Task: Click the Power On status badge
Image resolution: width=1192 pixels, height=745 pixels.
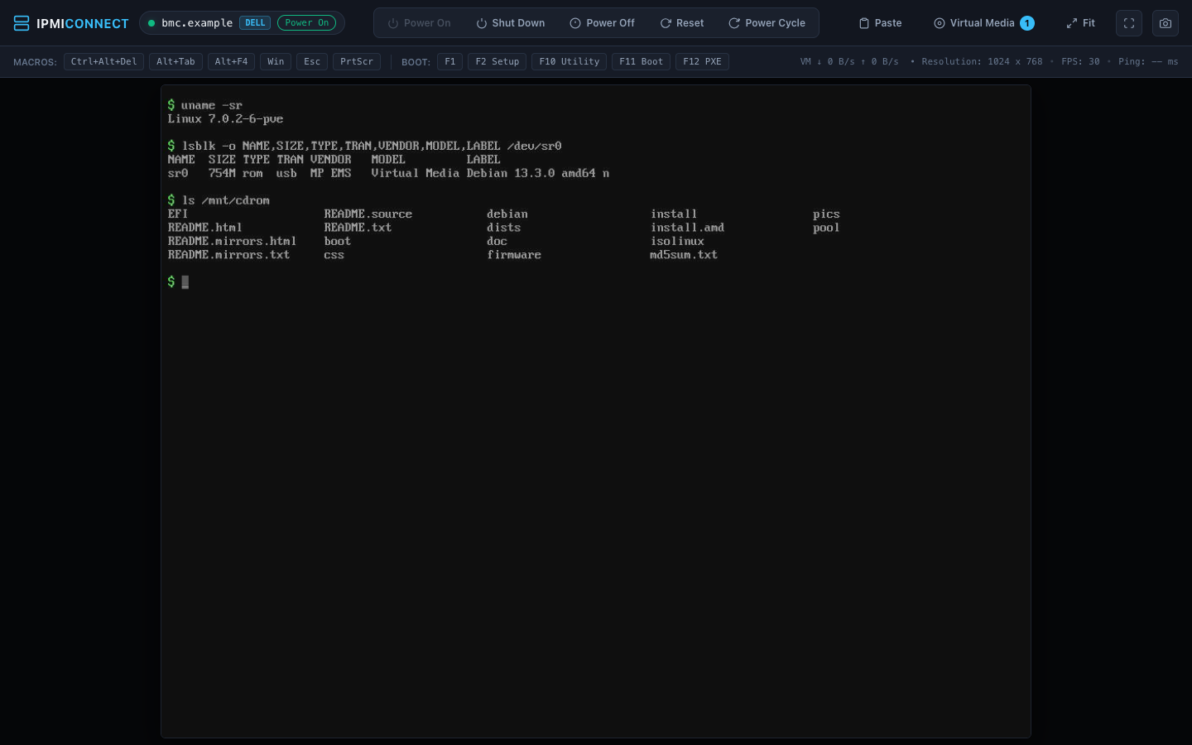Action: pyautogui.click(x=307, y=23)
